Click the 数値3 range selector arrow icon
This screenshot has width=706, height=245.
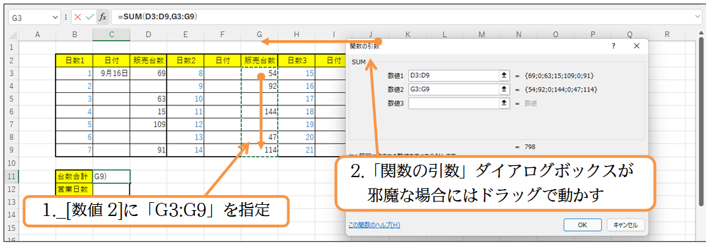tap(504, 103)
